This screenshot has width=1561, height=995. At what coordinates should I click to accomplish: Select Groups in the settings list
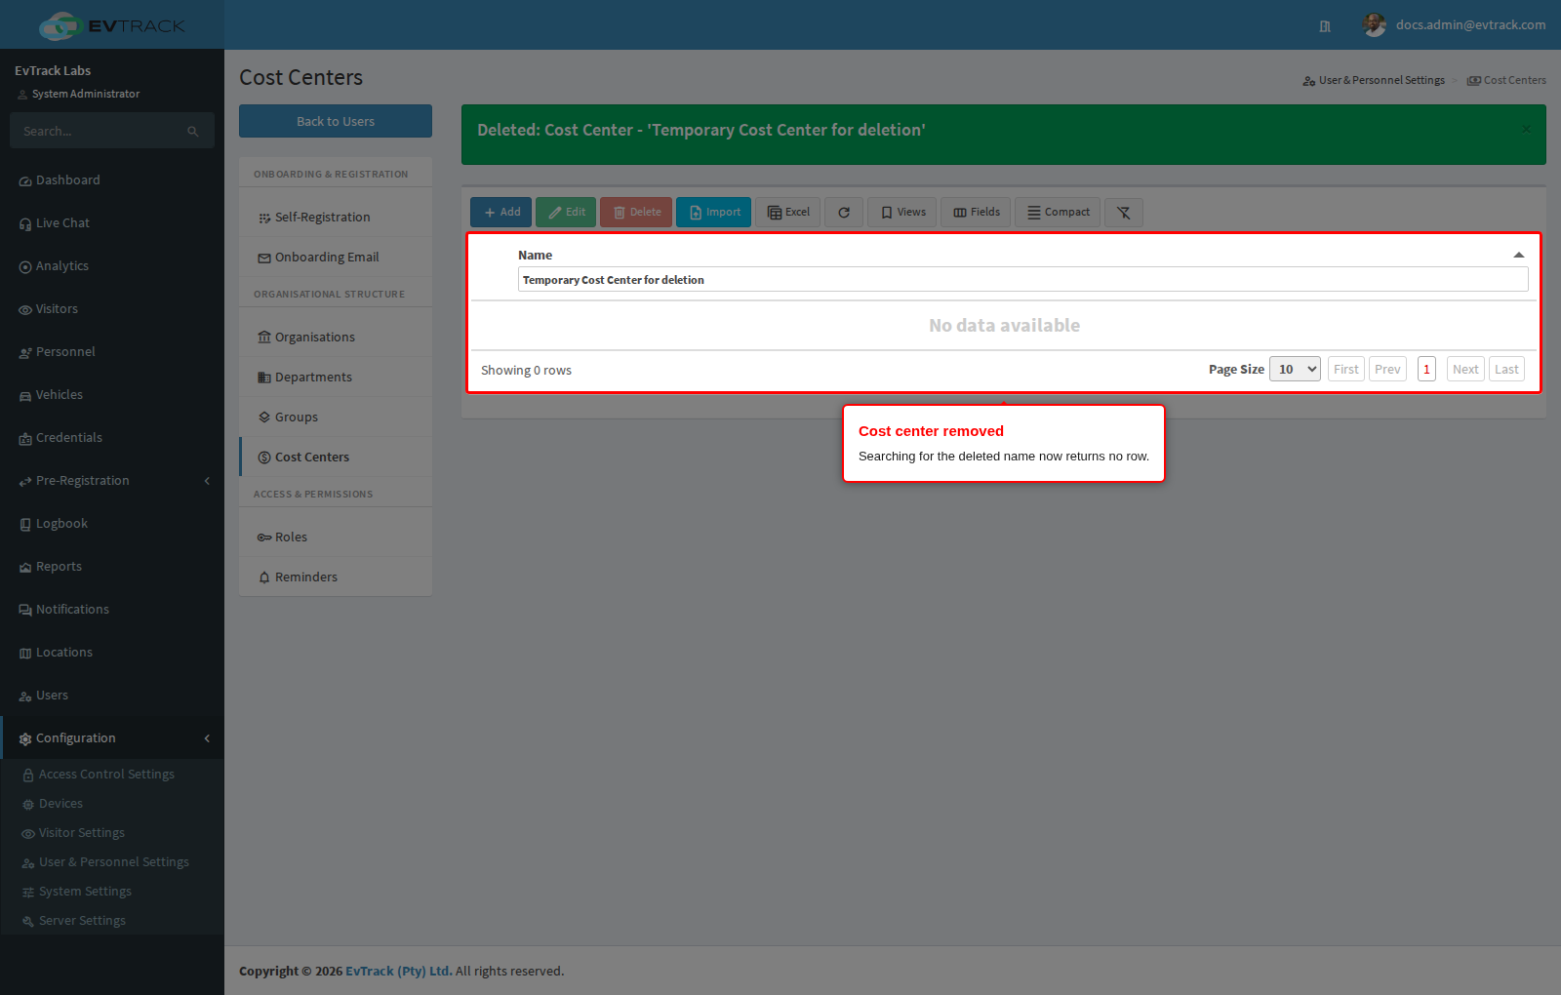(336, 418)
